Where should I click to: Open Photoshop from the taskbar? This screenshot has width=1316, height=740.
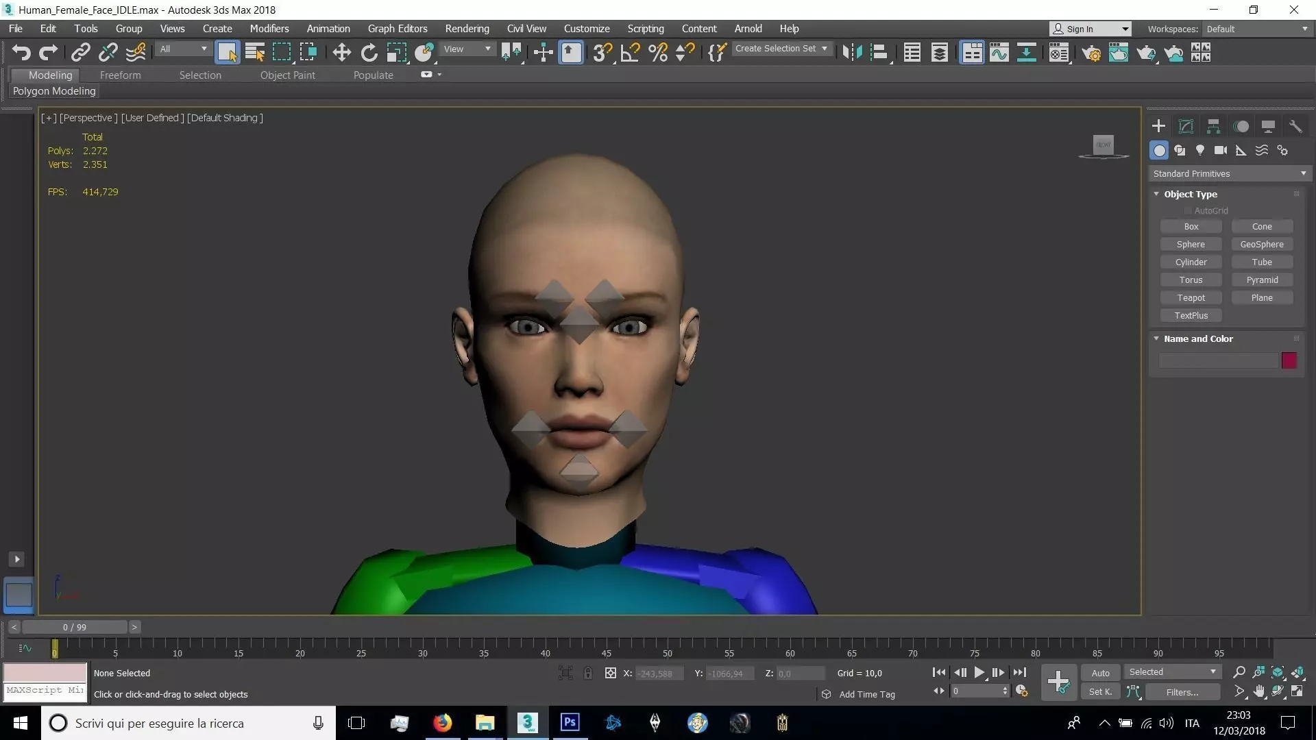click(x=570, y=723)
